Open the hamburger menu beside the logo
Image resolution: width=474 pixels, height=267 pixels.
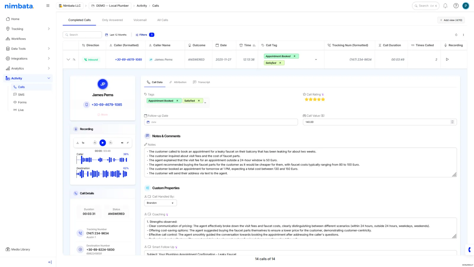point(48,6)
